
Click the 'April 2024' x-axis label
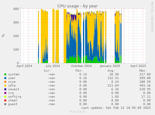click(x=24, y=66)
